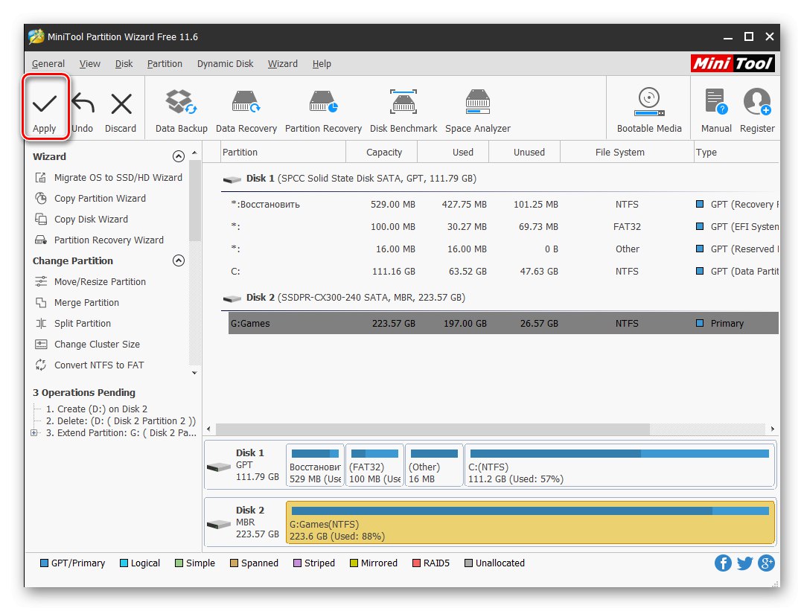Create Bootable Media
804x611 pixels.
point(649,109)
